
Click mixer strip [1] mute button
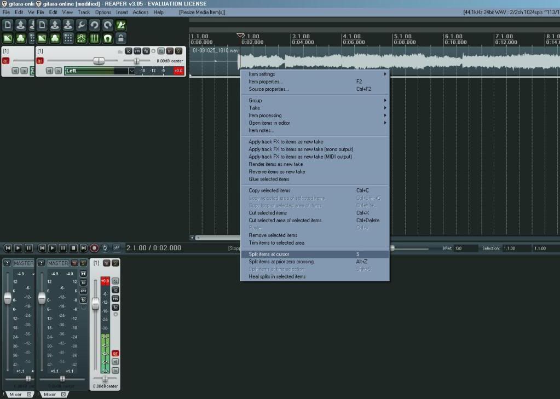coord(106,263)
